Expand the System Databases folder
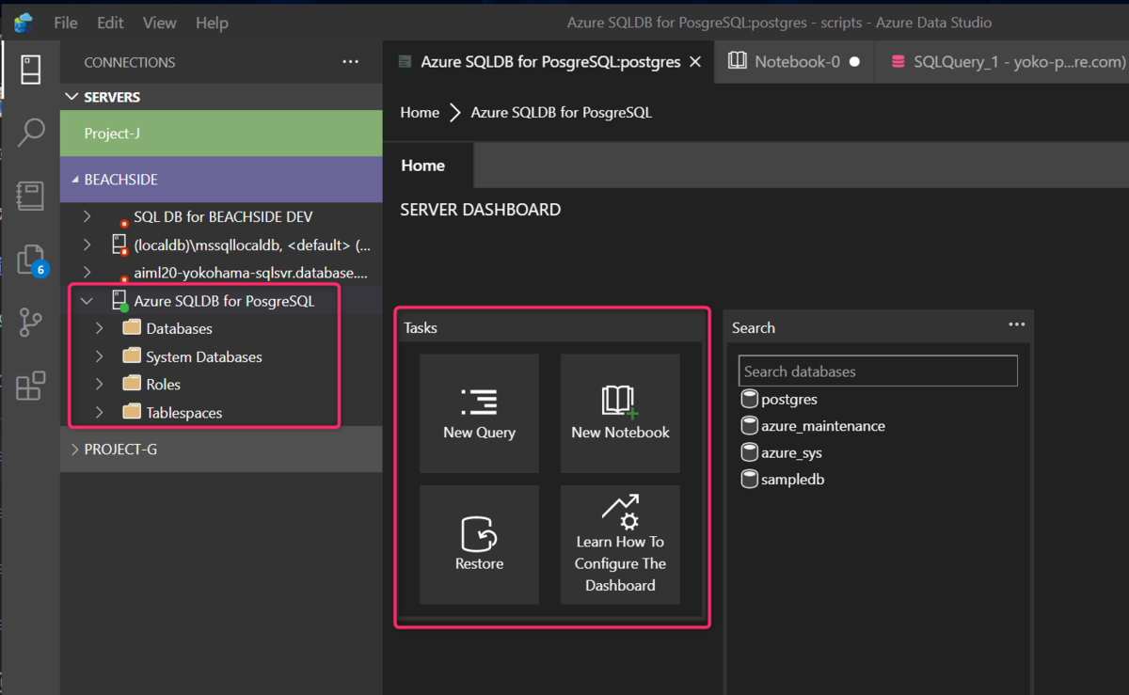This screenshot has width=1129, height=695. pyautogui.click(x=100, y=356)
